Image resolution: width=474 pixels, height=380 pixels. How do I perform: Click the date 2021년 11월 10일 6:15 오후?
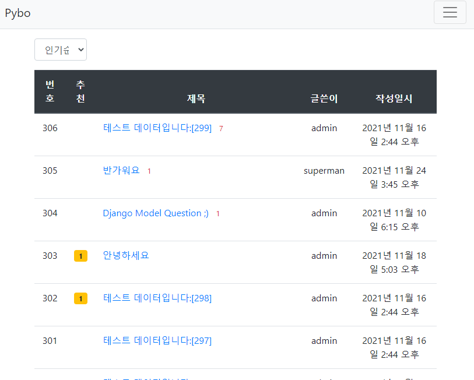394,220
